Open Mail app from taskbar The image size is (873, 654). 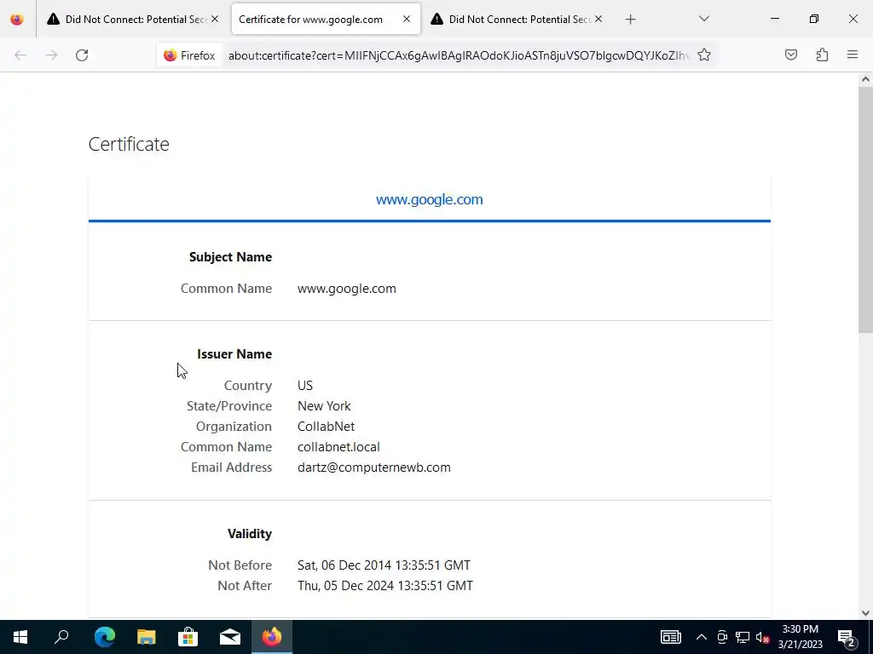pyautogui.click(x=229, y=637)
